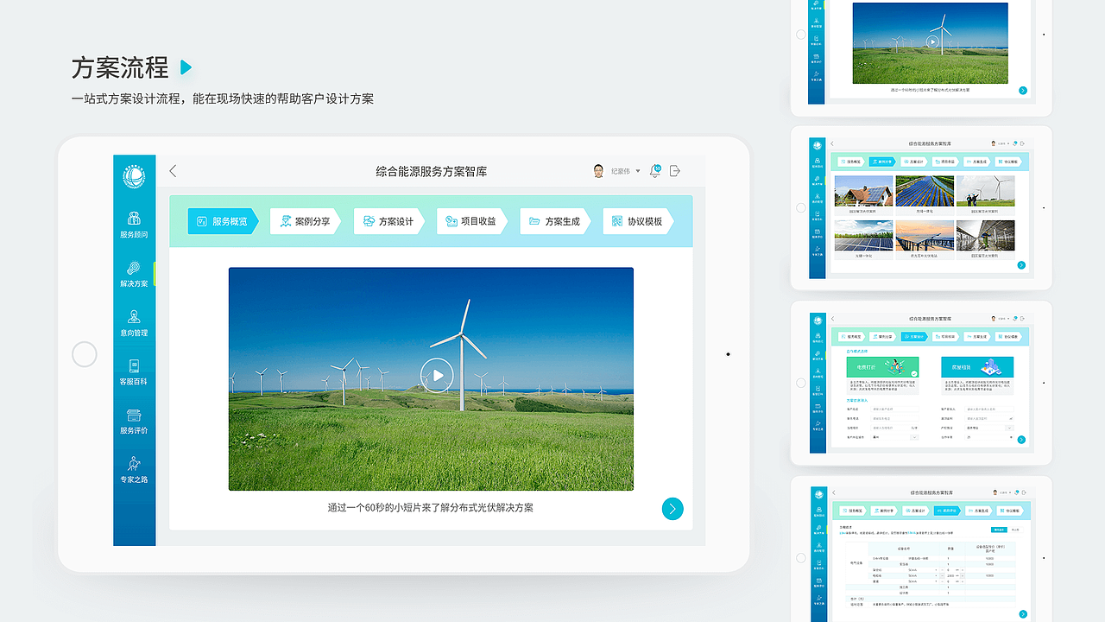Viewport: 1105px width, 622px height.
Task: Click white toggle option in table tablet
Action: [x=1015, y=530]
